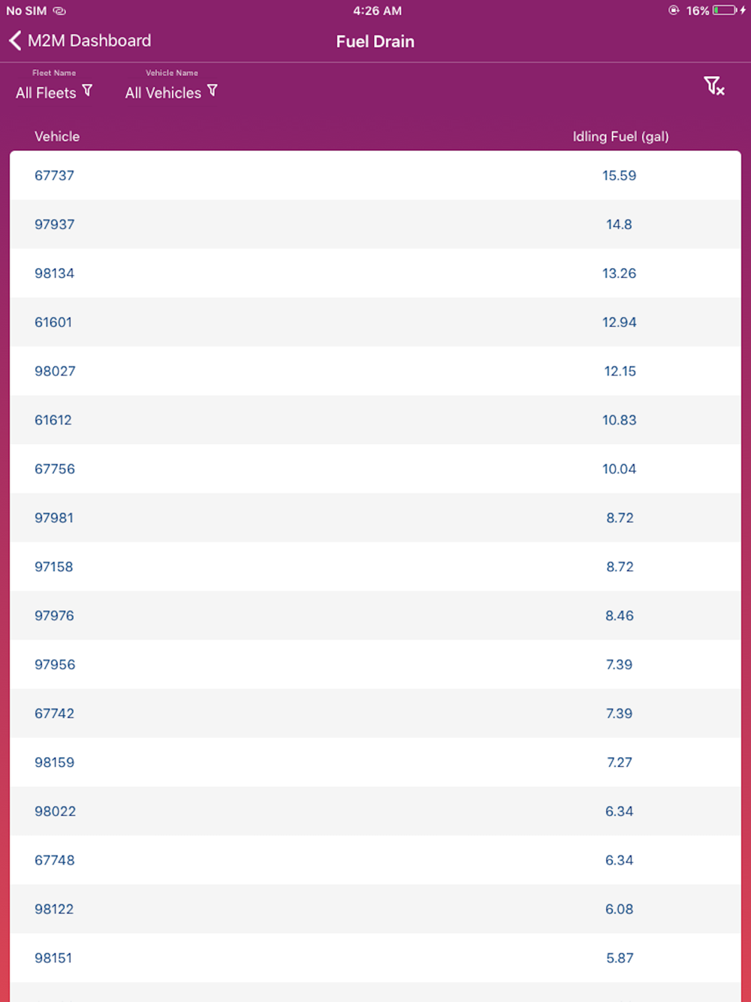Tap vehicle 67756 entry
The height and width of the screenshot is (1002, 751).
[55, 469]
